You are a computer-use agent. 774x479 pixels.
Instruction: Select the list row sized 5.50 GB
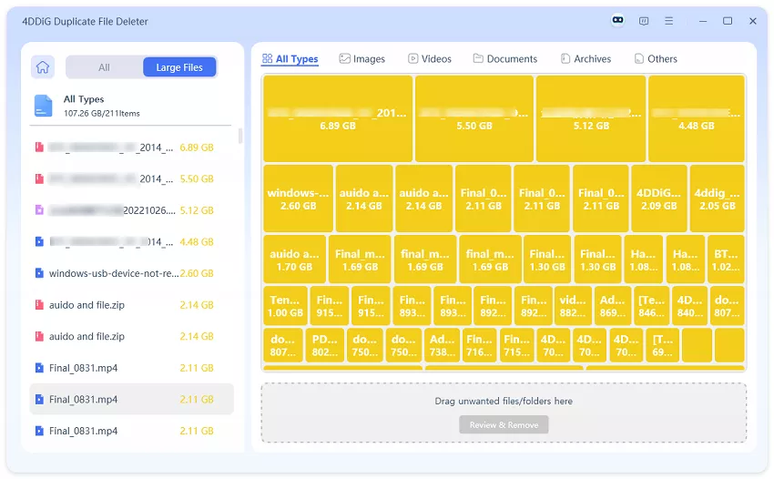(132, 178)
